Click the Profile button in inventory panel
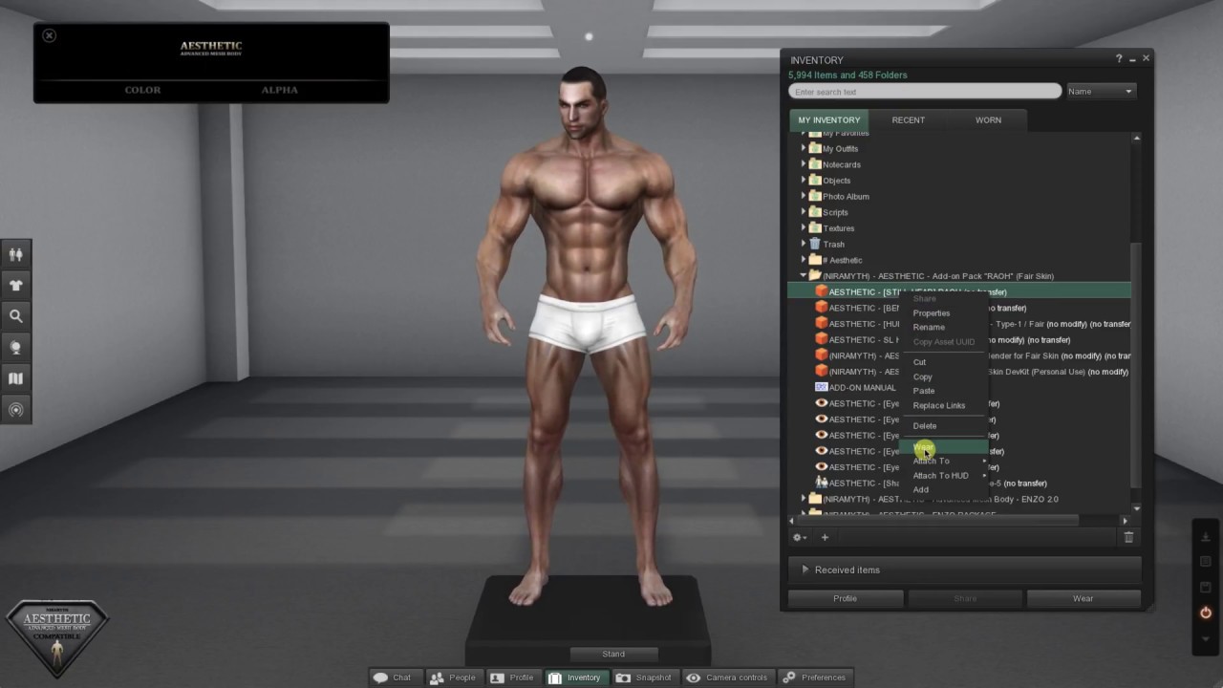The image size is (1223, 688). click(x=845, y=599)
